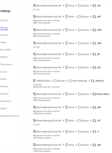
Task: Open Keyboard shortcuts in the sidebar
Action: 10,116
